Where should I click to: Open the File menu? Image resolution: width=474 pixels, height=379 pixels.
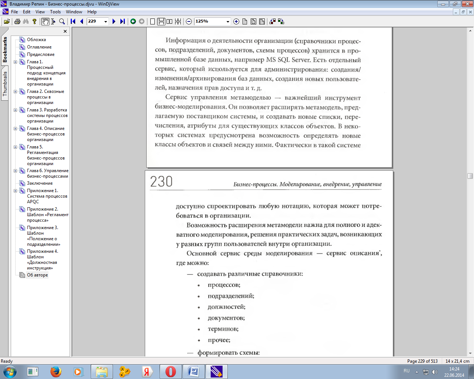click(x=14, y=12)
